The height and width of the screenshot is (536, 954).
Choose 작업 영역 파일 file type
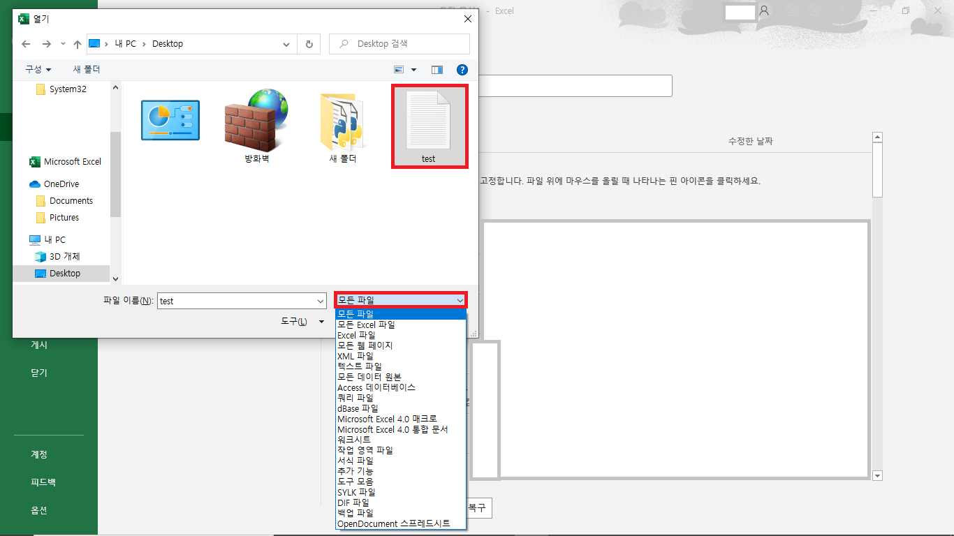pos(400,450)
